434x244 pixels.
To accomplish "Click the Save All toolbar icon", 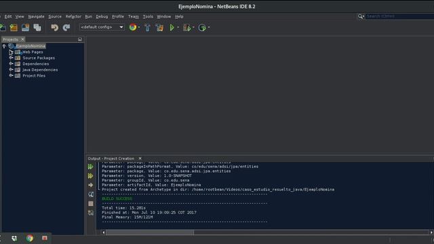I will 37,27.
